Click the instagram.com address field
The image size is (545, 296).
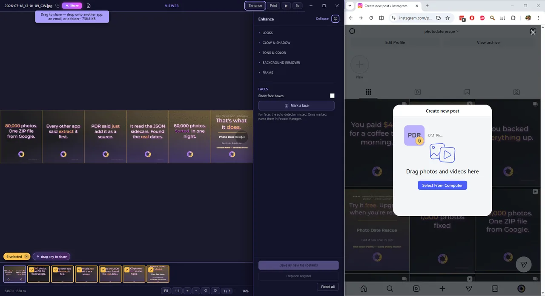click(x=416, y=18)
